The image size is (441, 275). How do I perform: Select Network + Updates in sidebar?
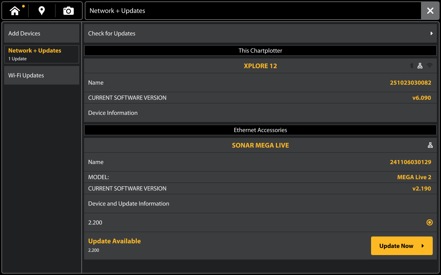click(42, 54)
